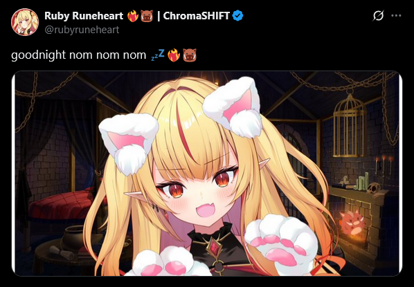Click the raised cat paw glove on the right
The image size is (414, 287).
tap(281, 243)
